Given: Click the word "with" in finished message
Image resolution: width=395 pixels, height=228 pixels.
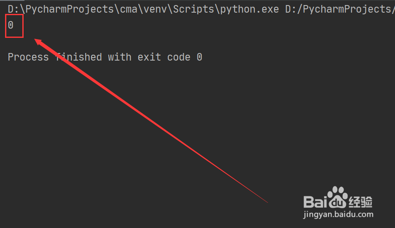Looking at the screenshot, I should [120, 57].
